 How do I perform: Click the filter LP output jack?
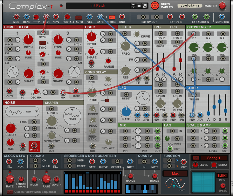pos(138,78)
